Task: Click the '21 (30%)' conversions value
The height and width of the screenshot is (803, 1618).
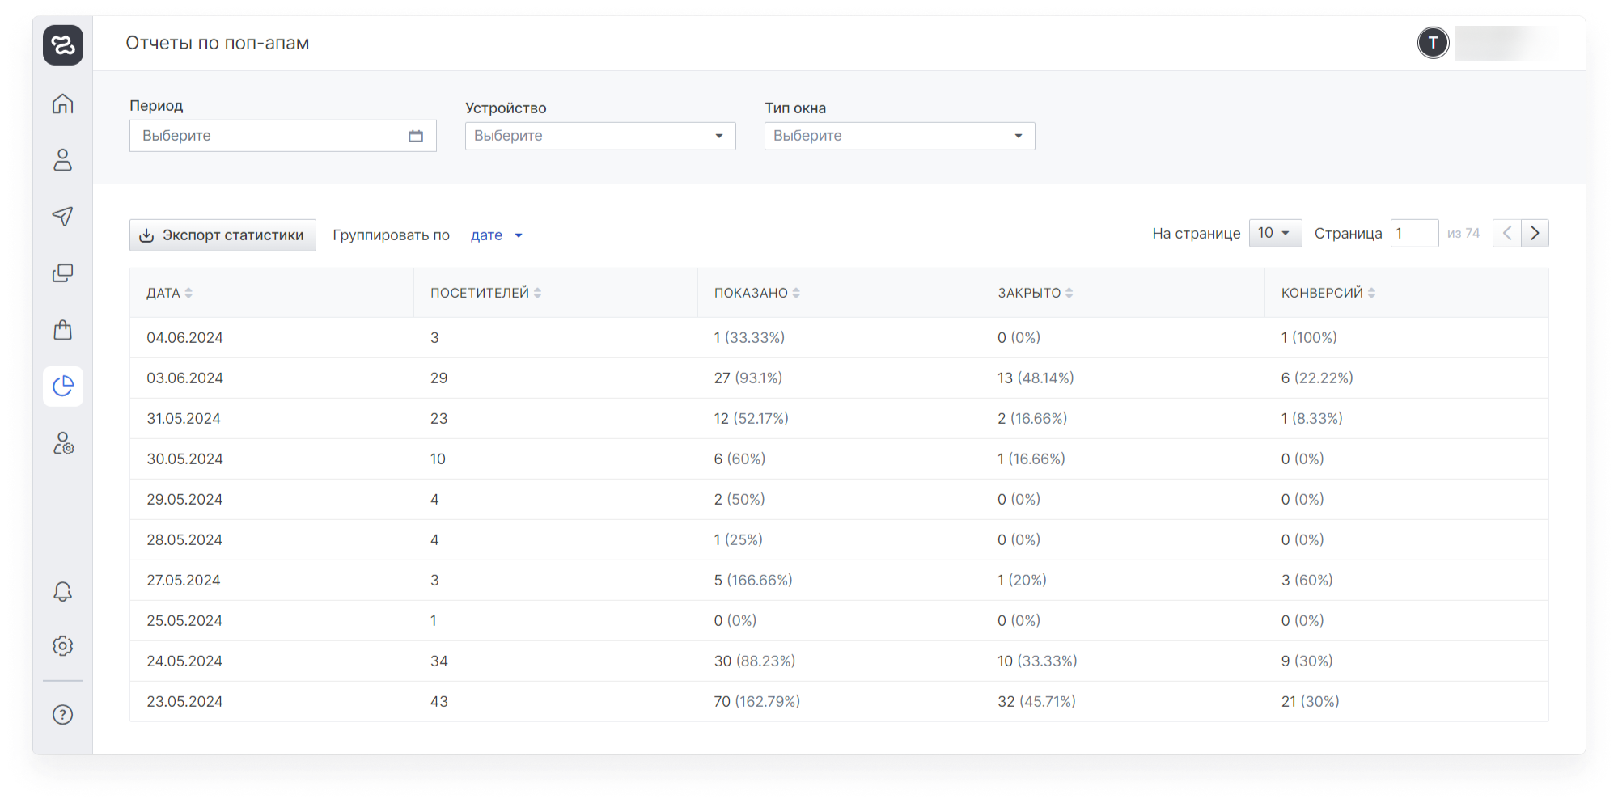Action: [x=1311, y=701]
